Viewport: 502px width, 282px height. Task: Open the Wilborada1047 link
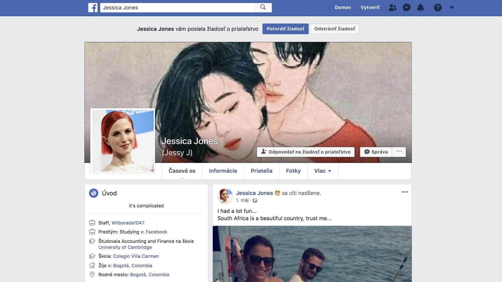point(128,223)
